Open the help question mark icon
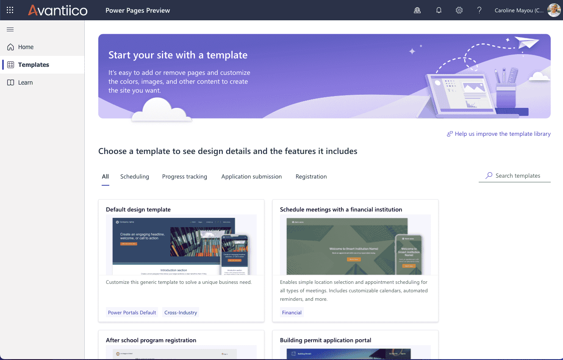Viewport: 563px width, 360px height. (479, 10)
